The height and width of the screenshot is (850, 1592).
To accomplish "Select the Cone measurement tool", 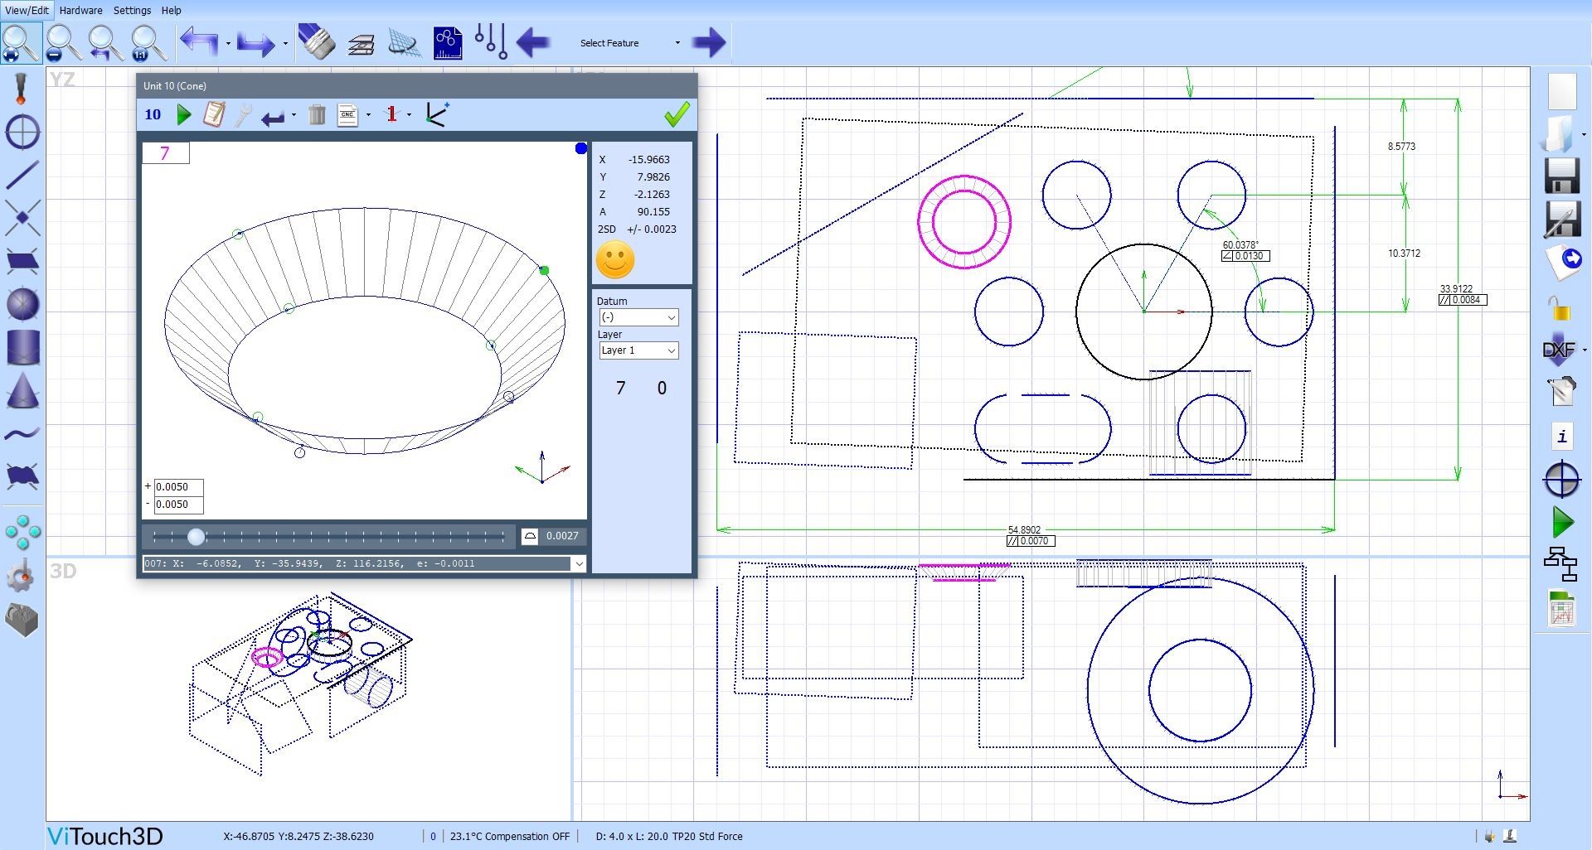I will point(22,390).
